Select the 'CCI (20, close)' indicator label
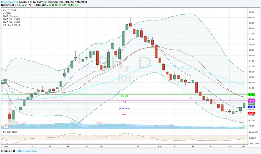Image resolution: width=261 pixels, height=154 pixels. coord(10,132)
